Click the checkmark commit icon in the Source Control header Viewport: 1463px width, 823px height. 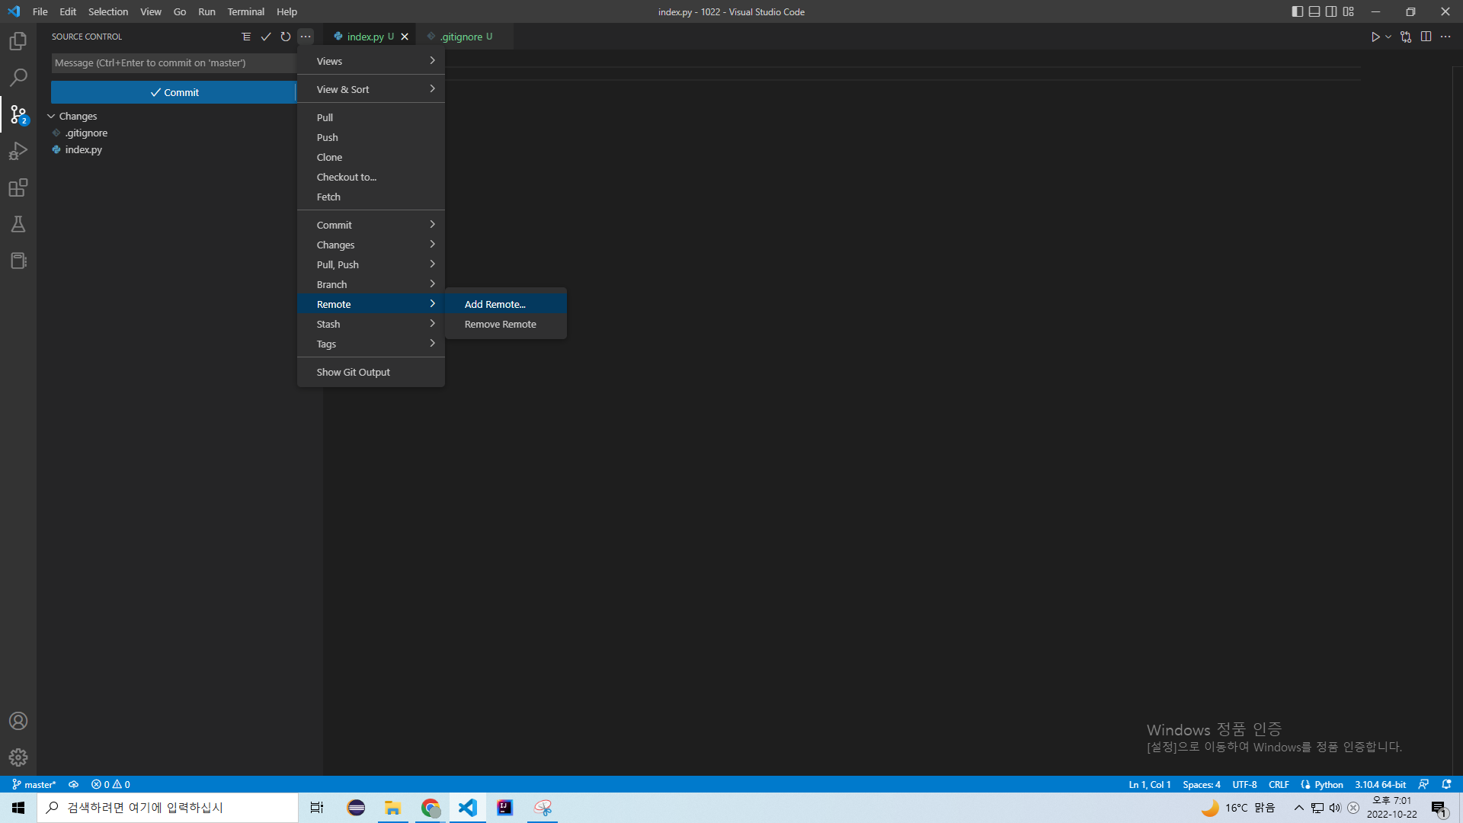pos(266,37)
